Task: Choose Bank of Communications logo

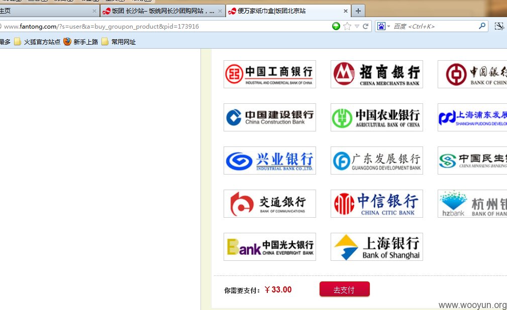Action: coord(270,204)
